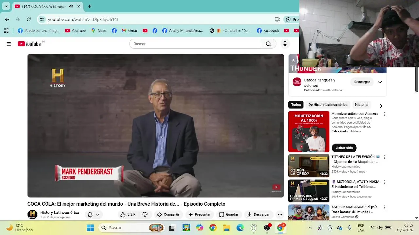Click the YouTube search input field
This screenshot has height=235, width=419.
(x=195, y=44)
